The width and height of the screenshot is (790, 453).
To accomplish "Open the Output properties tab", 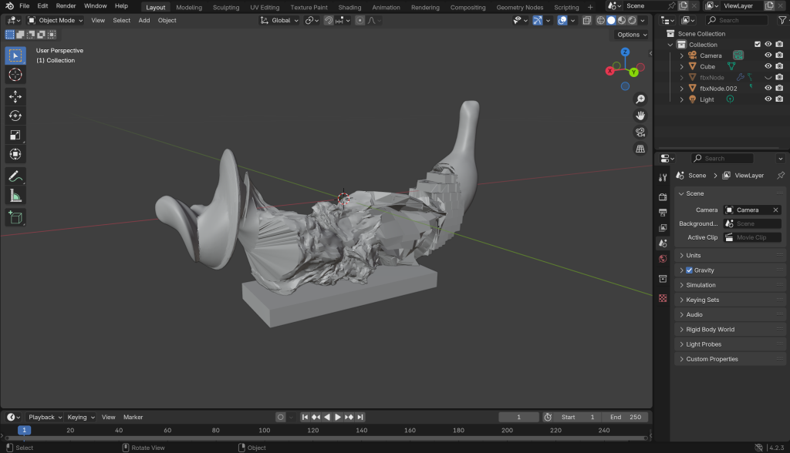I will coord(663,213).
